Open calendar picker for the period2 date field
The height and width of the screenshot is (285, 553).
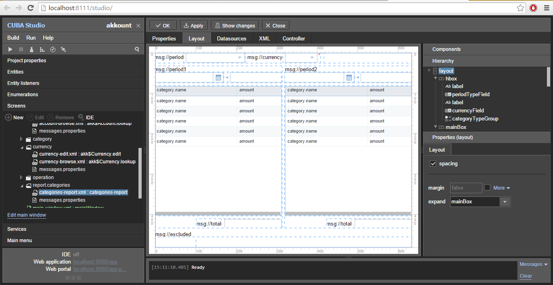pos(349,78)
